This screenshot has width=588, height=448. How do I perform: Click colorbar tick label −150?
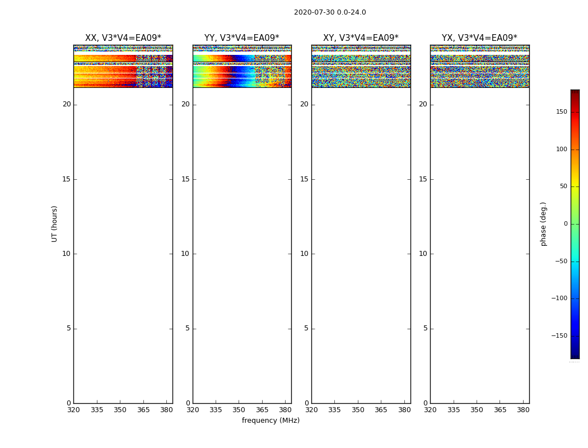click(x=559, y=335)
